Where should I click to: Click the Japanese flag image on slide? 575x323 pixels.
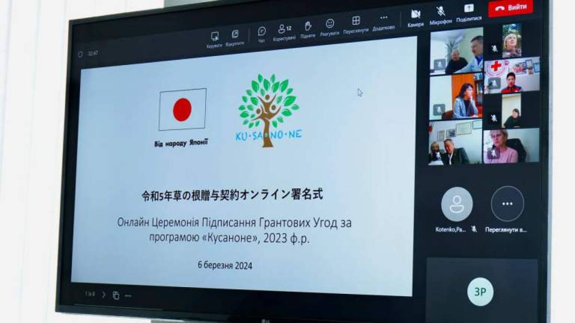click(x=183, y=110)
